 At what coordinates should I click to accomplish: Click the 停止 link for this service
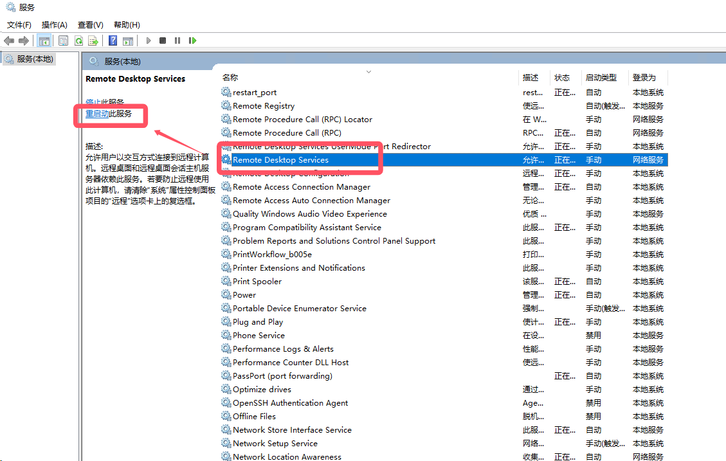tap(93, 102)
